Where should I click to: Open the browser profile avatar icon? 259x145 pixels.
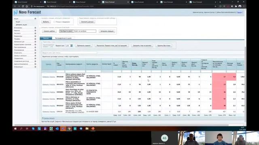[240, 6]
